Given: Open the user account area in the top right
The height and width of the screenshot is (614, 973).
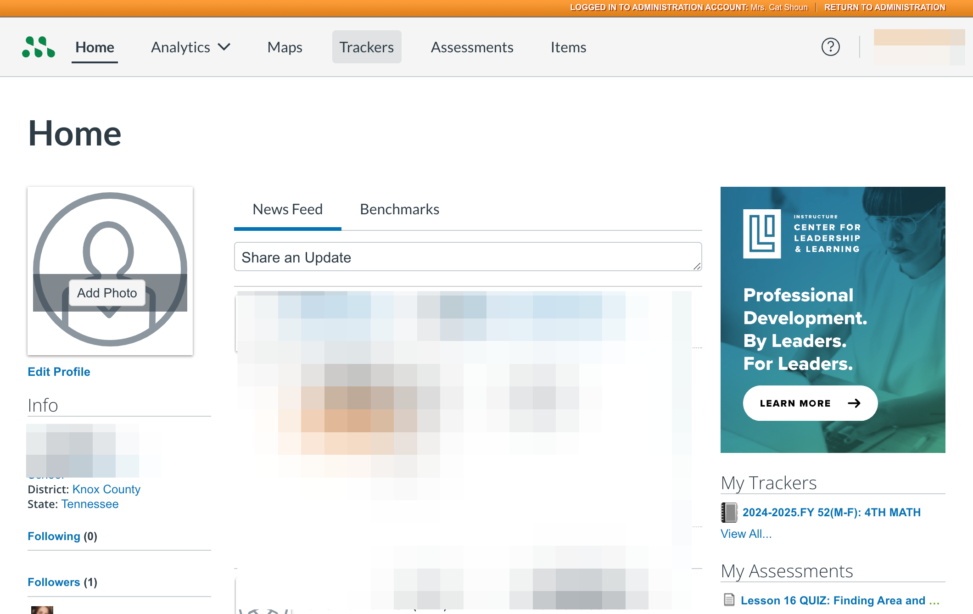Looking at the screenshot, I should point(919,47).
